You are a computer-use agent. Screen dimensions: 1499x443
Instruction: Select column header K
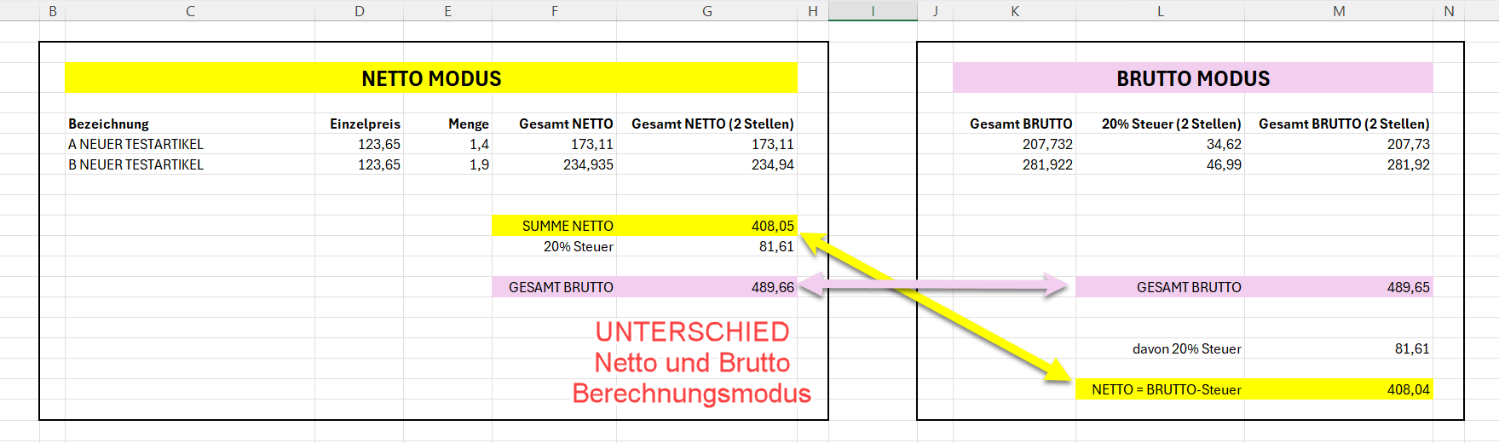click(1014, 10)
